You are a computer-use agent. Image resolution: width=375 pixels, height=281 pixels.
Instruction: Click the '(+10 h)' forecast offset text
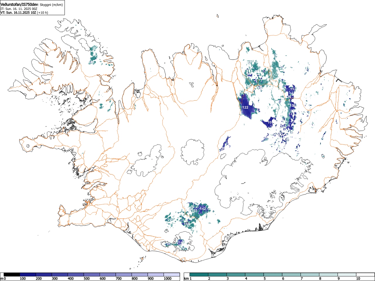(x=42, y=13)
